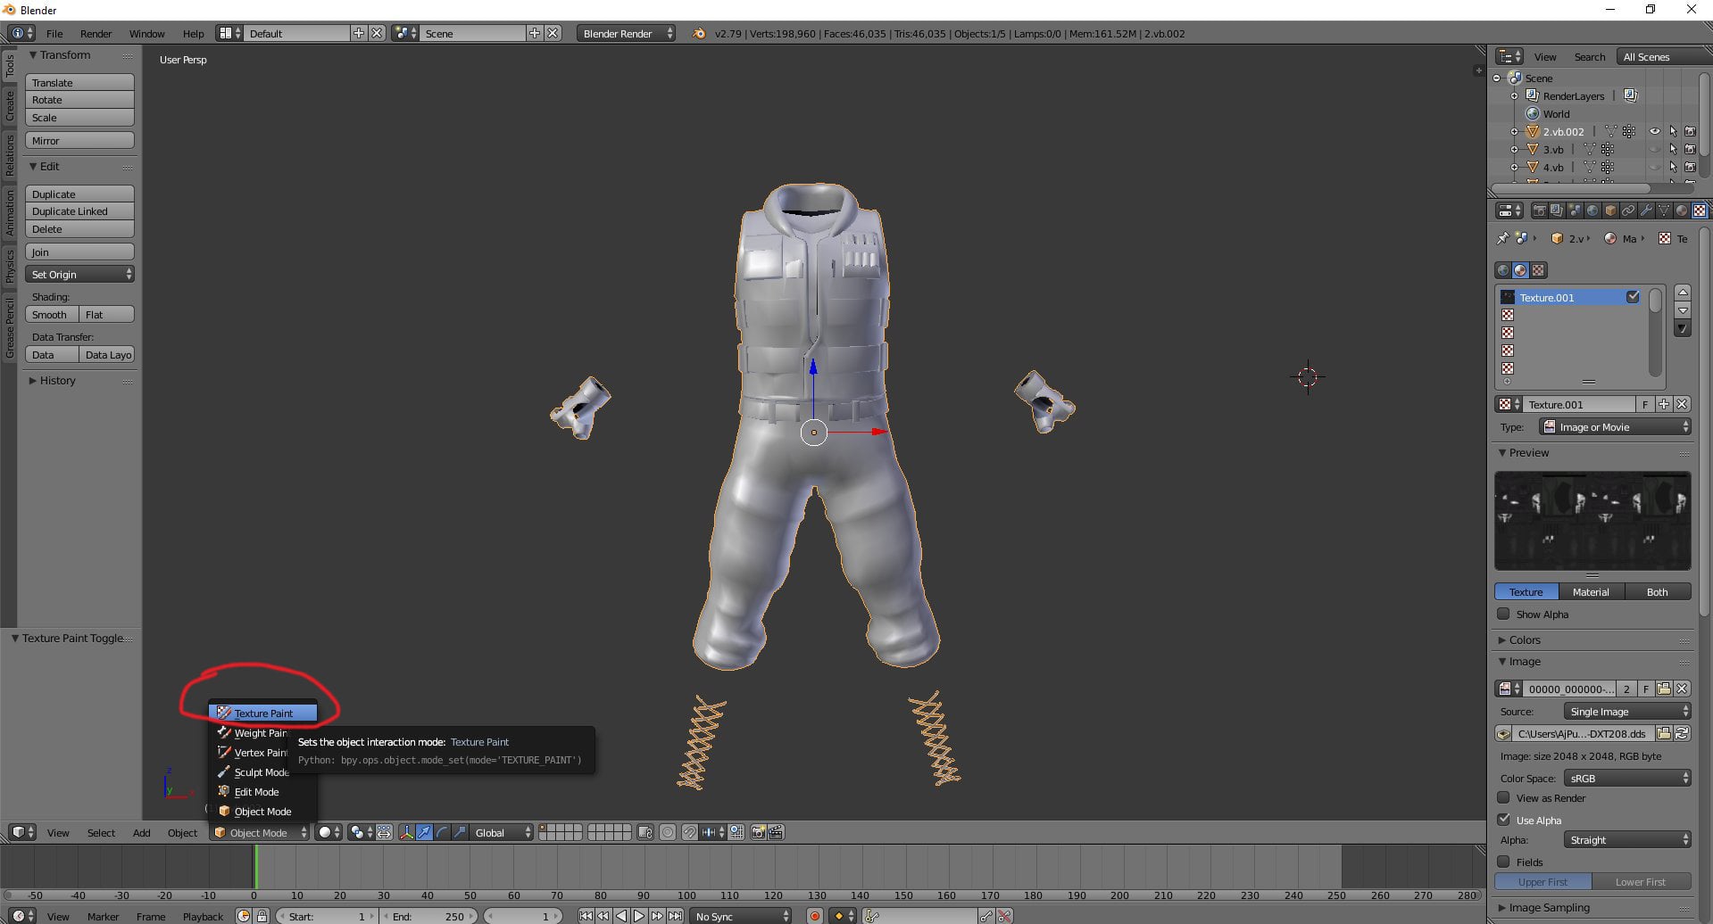Click the Smooth shading button
1713x924 pixels.
[52, 315]
